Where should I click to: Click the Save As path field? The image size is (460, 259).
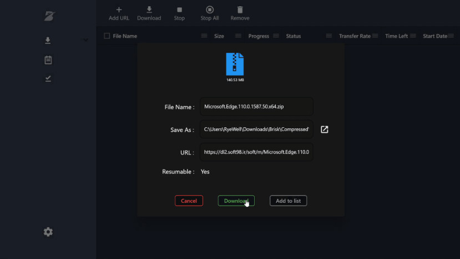tap(256, 129)
